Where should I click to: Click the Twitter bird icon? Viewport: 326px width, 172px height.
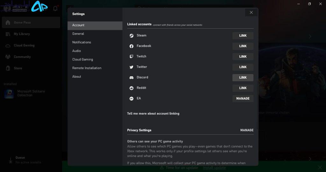pos(131,67)
